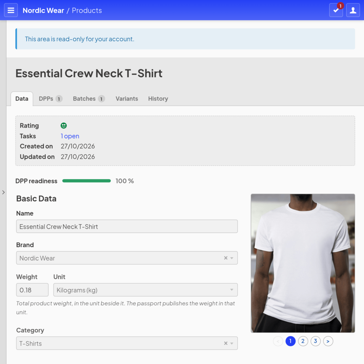Viewport: 364px width, 364px height.
Task: Click the 'T-Shirts' category value
Action: tap(30, 343)
